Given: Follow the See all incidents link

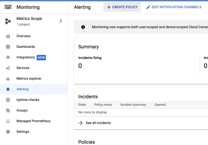Looking at the screenshot, I should pos(98,123).
